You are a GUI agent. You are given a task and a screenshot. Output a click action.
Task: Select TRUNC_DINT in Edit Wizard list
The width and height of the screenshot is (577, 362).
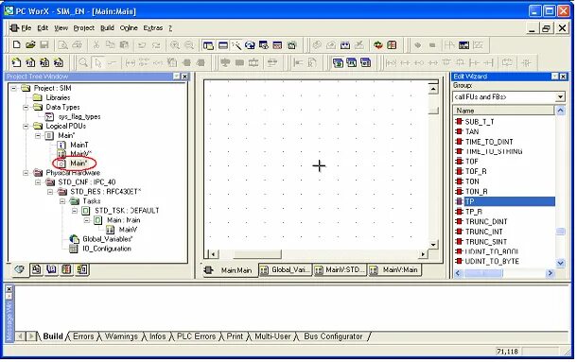[x=486, y=221]
